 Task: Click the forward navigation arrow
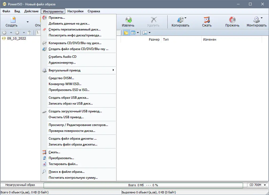pyautogui.click(x=17, y=32)
